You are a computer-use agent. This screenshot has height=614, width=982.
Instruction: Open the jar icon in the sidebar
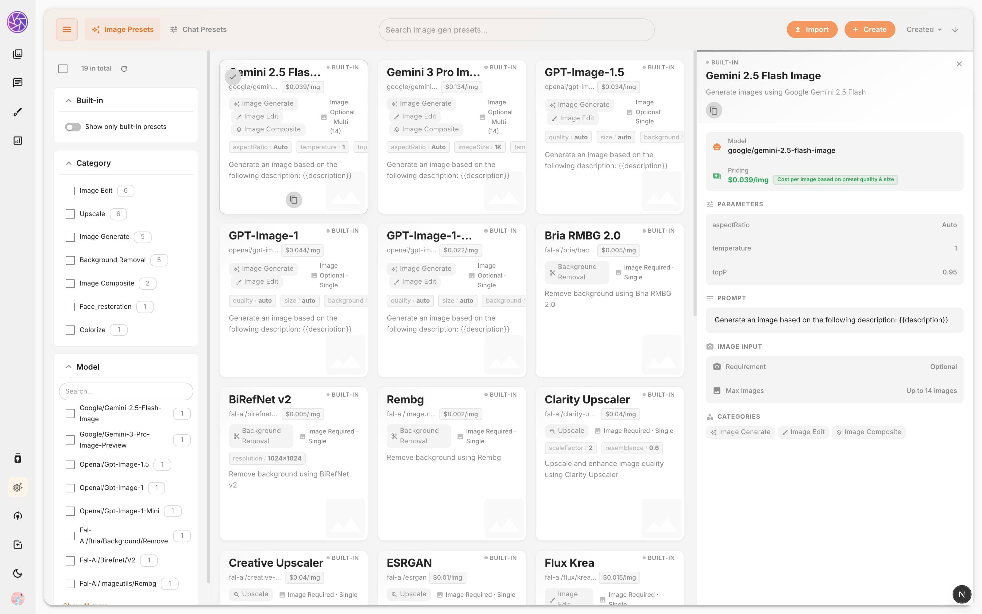pyautogui.click(x=17, y=458)
